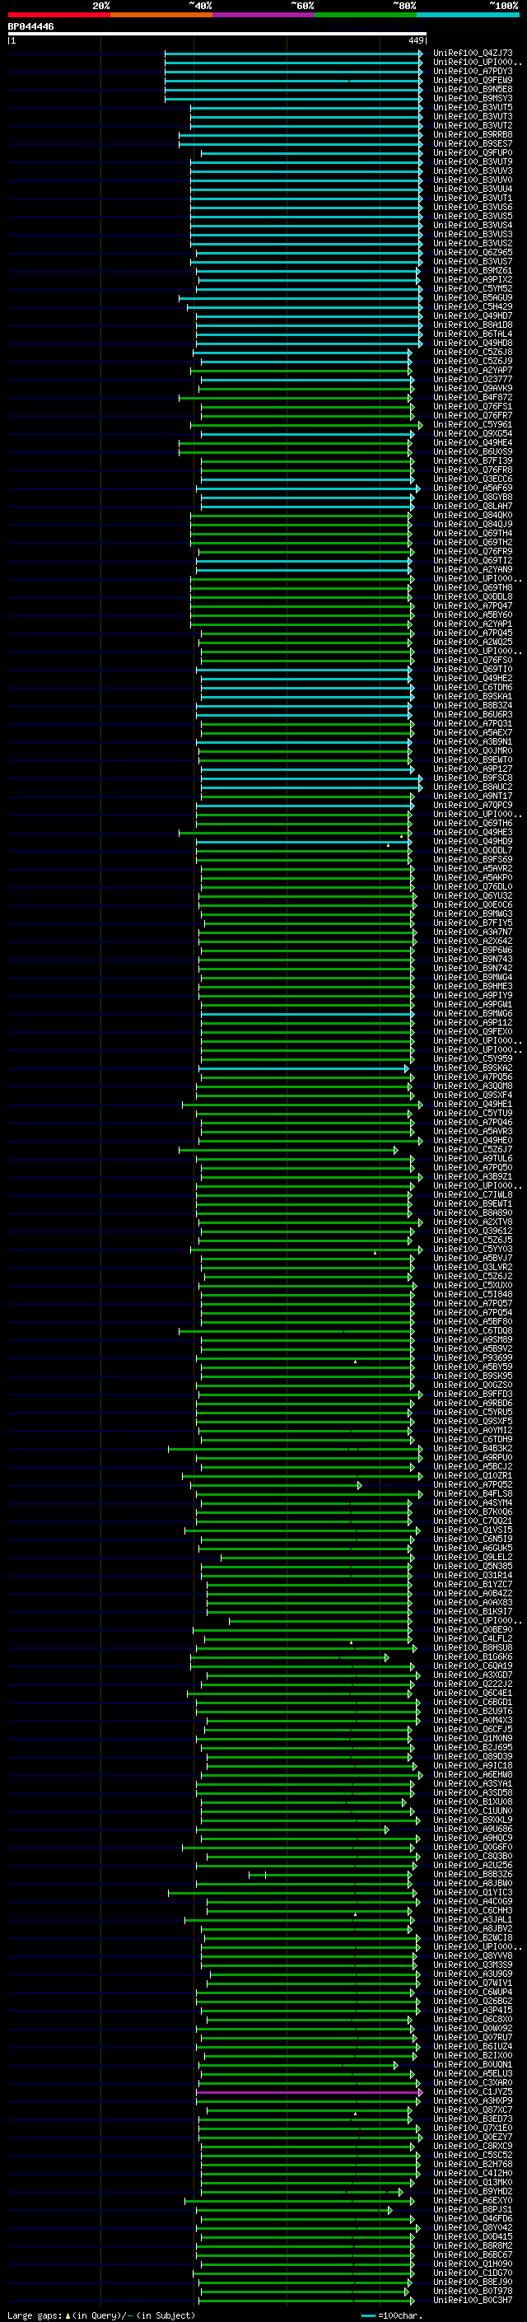This screenshot has height=2322, width=527.
Task: Click the UniRef100_A7PQ57 hit name
Action: point(473,1303)
